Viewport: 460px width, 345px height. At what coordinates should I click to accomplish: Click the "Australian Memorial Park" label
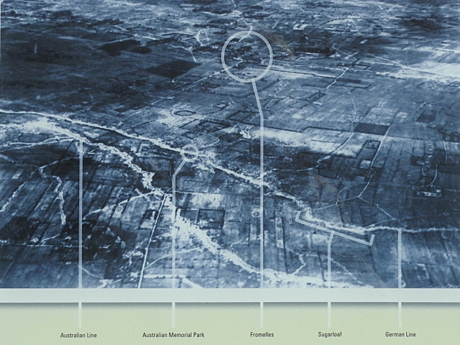coord(173,335)
